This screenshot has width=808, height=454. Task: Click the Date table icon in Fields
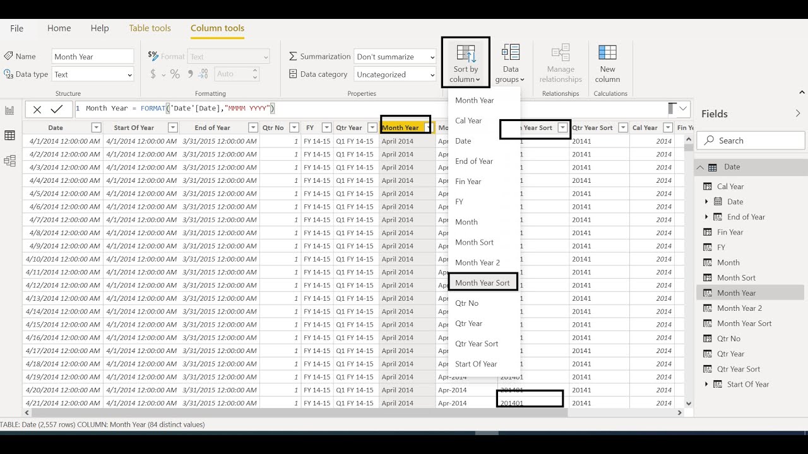coord(713,167)
